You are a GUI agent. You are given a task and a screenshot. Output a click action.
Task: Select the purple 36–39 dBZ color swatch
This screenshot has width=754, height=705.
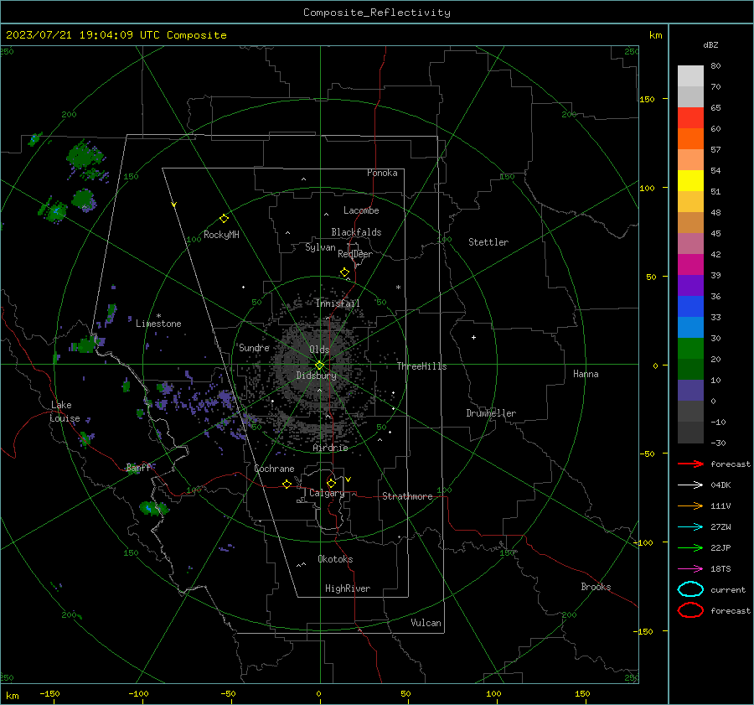coord(690,285)
